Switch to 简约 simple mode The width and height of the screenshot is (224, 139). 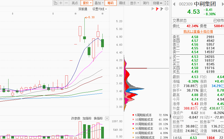pyautogui.click(x=146, y=3)
